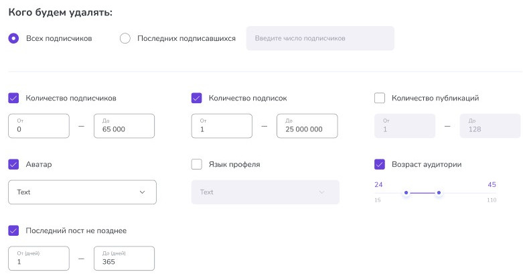
Task: Click the right age slider handle at 45
Action: pos(439,193)
